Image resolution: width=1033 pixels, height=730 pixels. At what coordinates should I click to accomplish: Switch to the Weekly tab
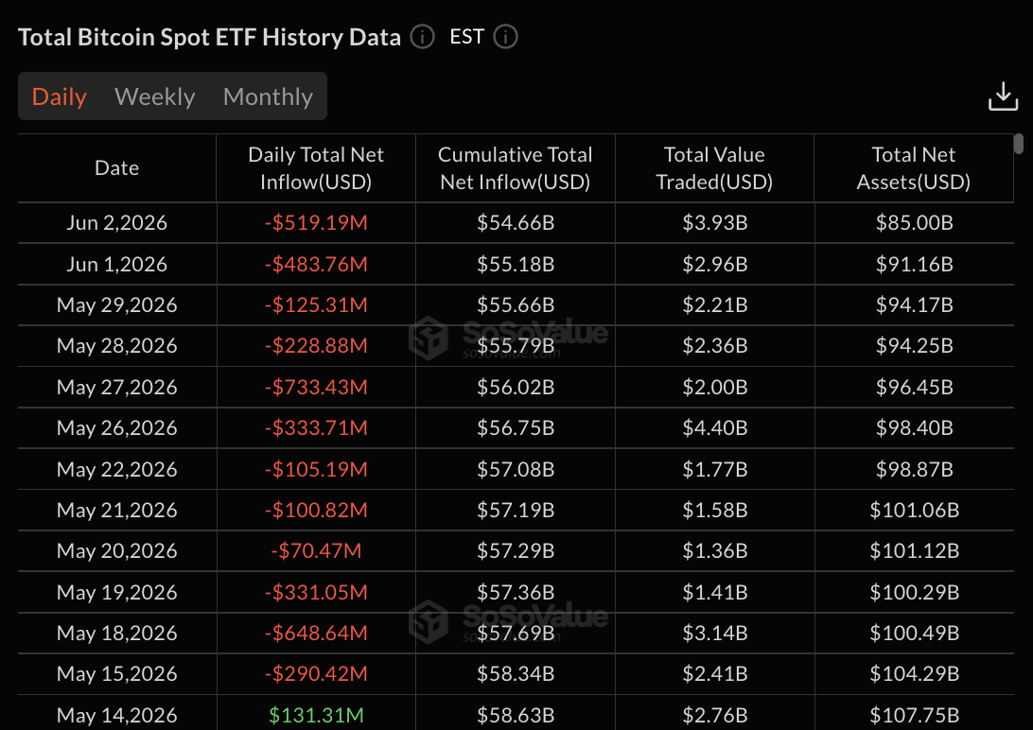pyautogui.click(x=155, y=96)
